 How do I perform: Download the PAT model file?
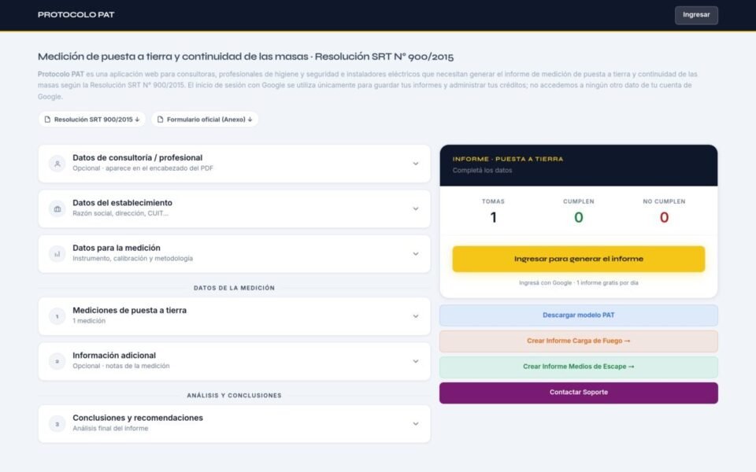[x=579, y=315]
